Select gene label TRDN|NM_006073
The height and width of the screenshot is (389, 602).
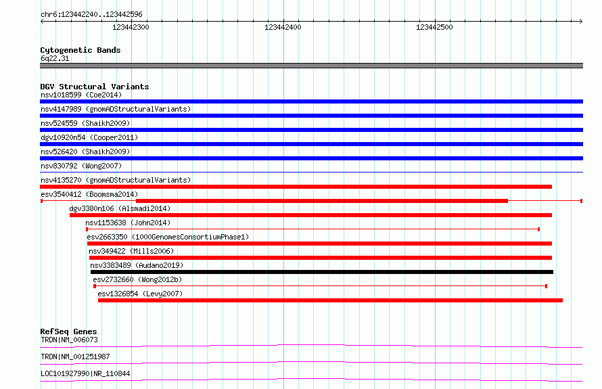pos(69,340)
